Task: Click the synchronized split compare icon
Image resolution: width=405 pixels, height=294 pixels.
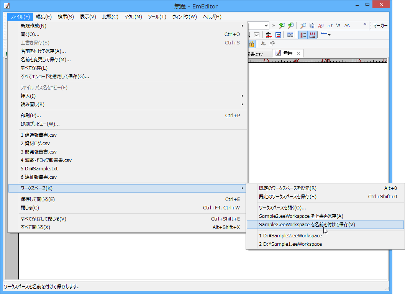Action: (x=290, y=35)
